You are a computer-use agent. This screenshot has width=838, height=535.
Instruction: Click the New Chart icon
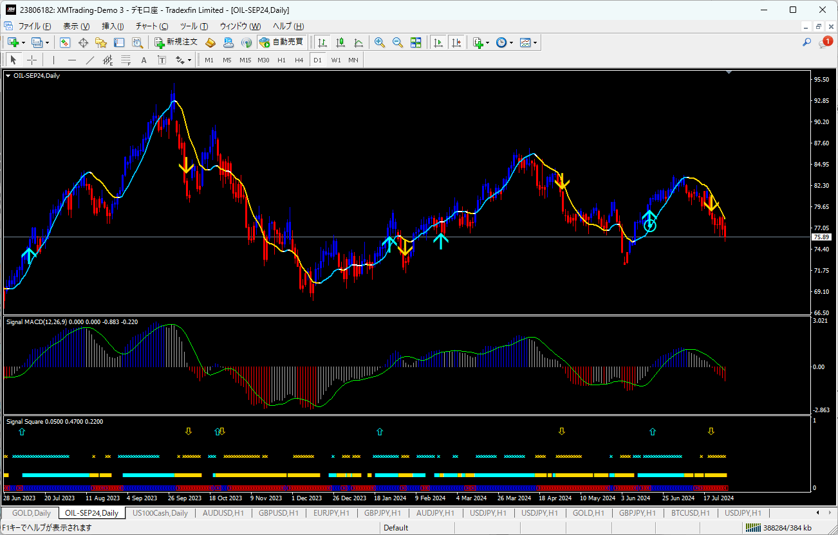click(13, 42)
